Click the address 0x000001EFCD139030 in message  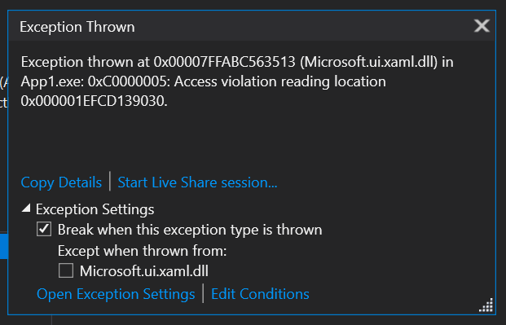tap(94, 101)
